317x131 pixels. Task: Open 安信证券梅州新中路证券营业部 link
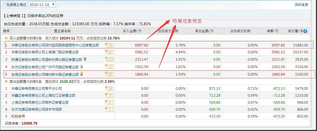click(x=45, y=74)
